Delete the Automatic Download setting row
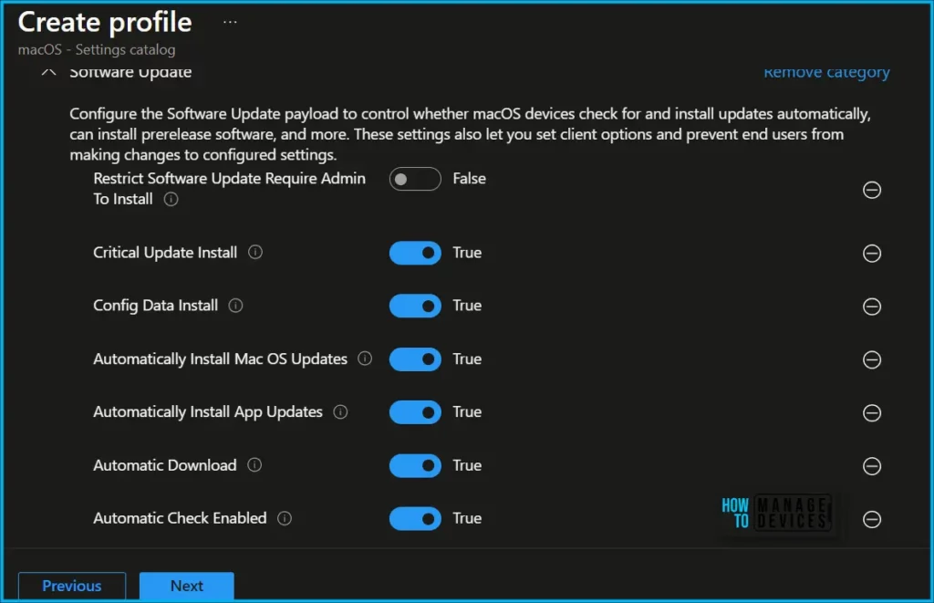The width and height of the screenshot is (934, 603). [x=871, y=466]
